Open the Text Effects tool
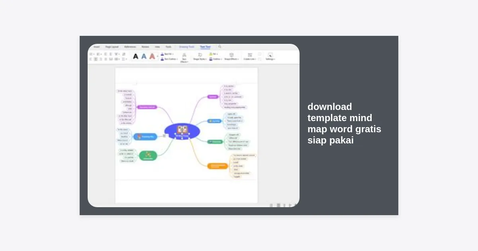Viewport: 478px width, 251px height. pyautogui.click(x=184, y=57)
